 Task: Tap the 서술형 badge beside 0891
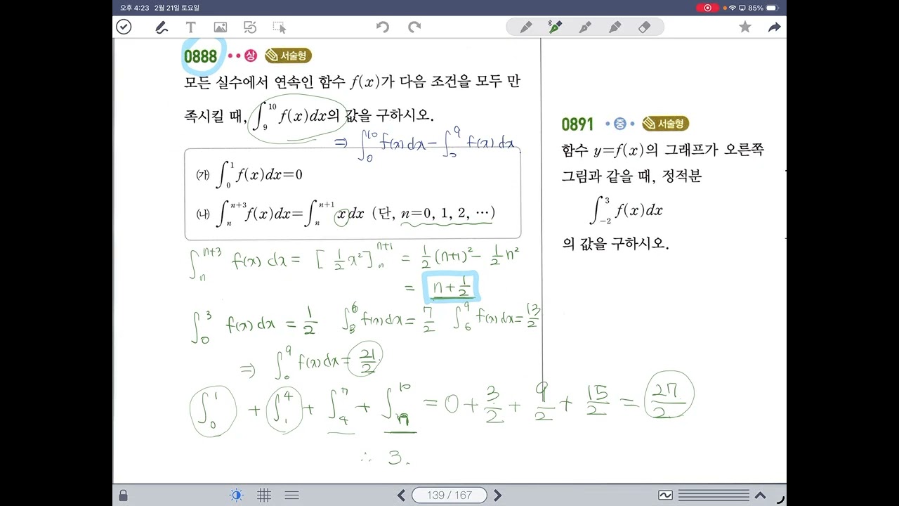pyautogui.click(x=665, y=124)
